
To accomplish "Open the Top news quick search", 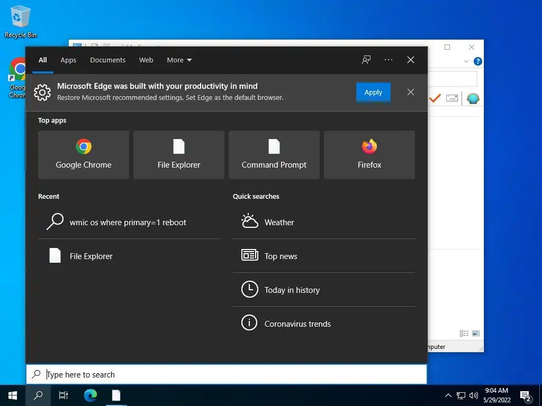I will click(324, 256).
